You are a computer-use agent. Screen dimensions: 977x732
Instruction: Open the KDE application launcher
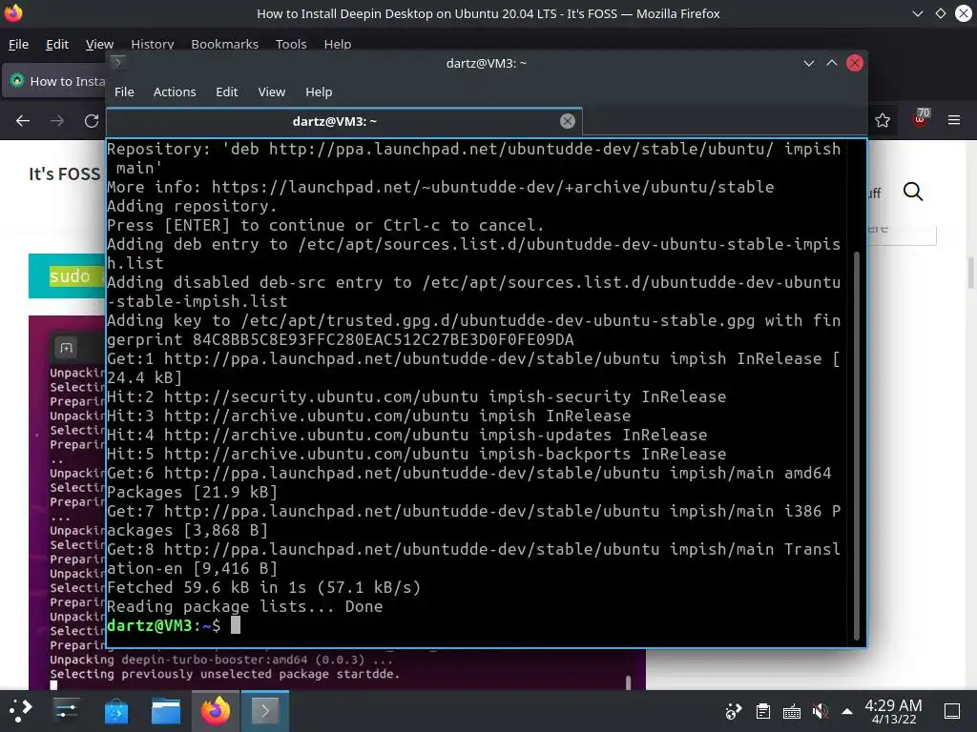pyautogui.click(x=21, y=710)
